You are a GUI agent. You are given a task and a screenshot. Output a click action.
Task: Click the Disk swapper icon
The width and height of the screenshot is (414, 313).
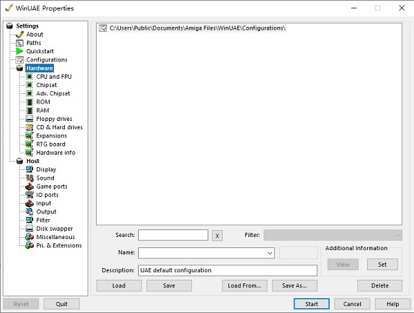pyautogui.click(x=29, y=229)
